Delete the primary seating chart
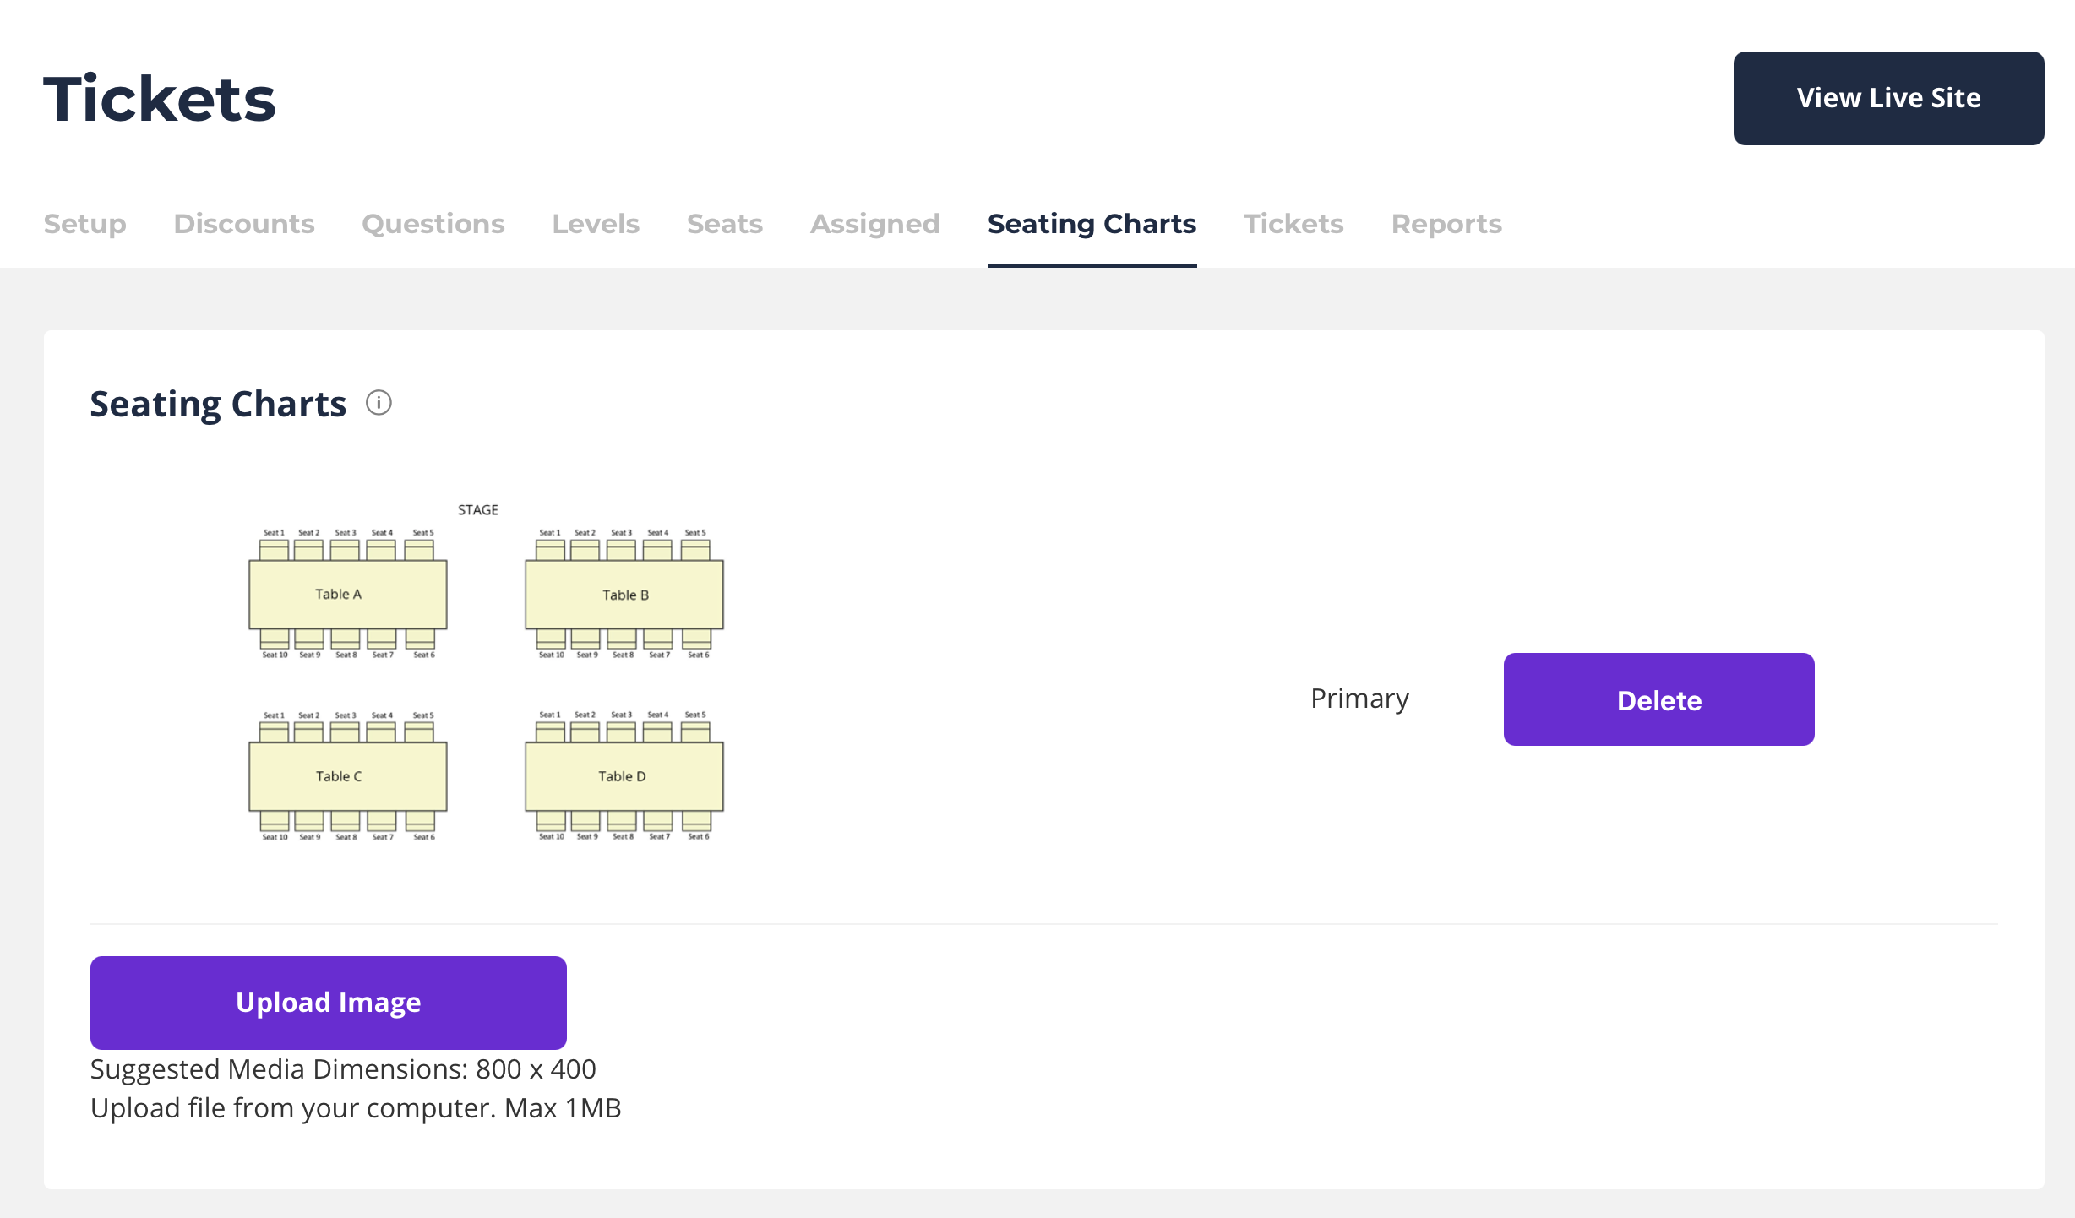 coord(1658,699)
